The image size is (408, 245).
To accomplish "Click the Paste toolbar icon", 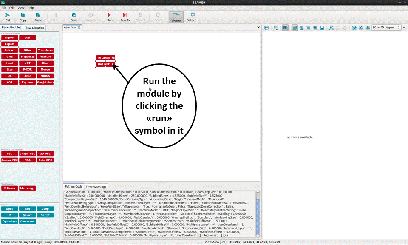I will [38, 17].
